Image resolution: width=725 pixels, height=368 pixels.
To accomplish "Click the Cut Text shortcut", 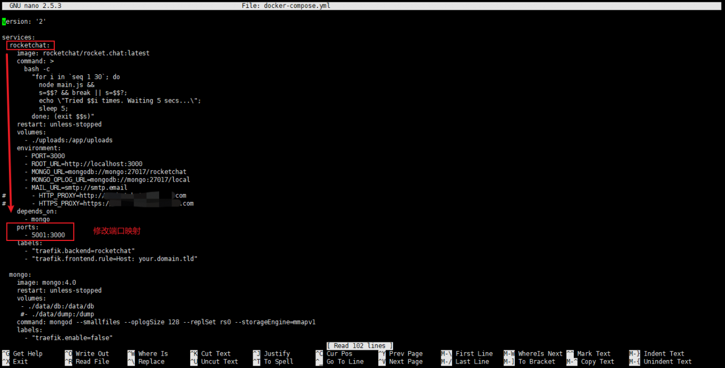I will [210, 354].
